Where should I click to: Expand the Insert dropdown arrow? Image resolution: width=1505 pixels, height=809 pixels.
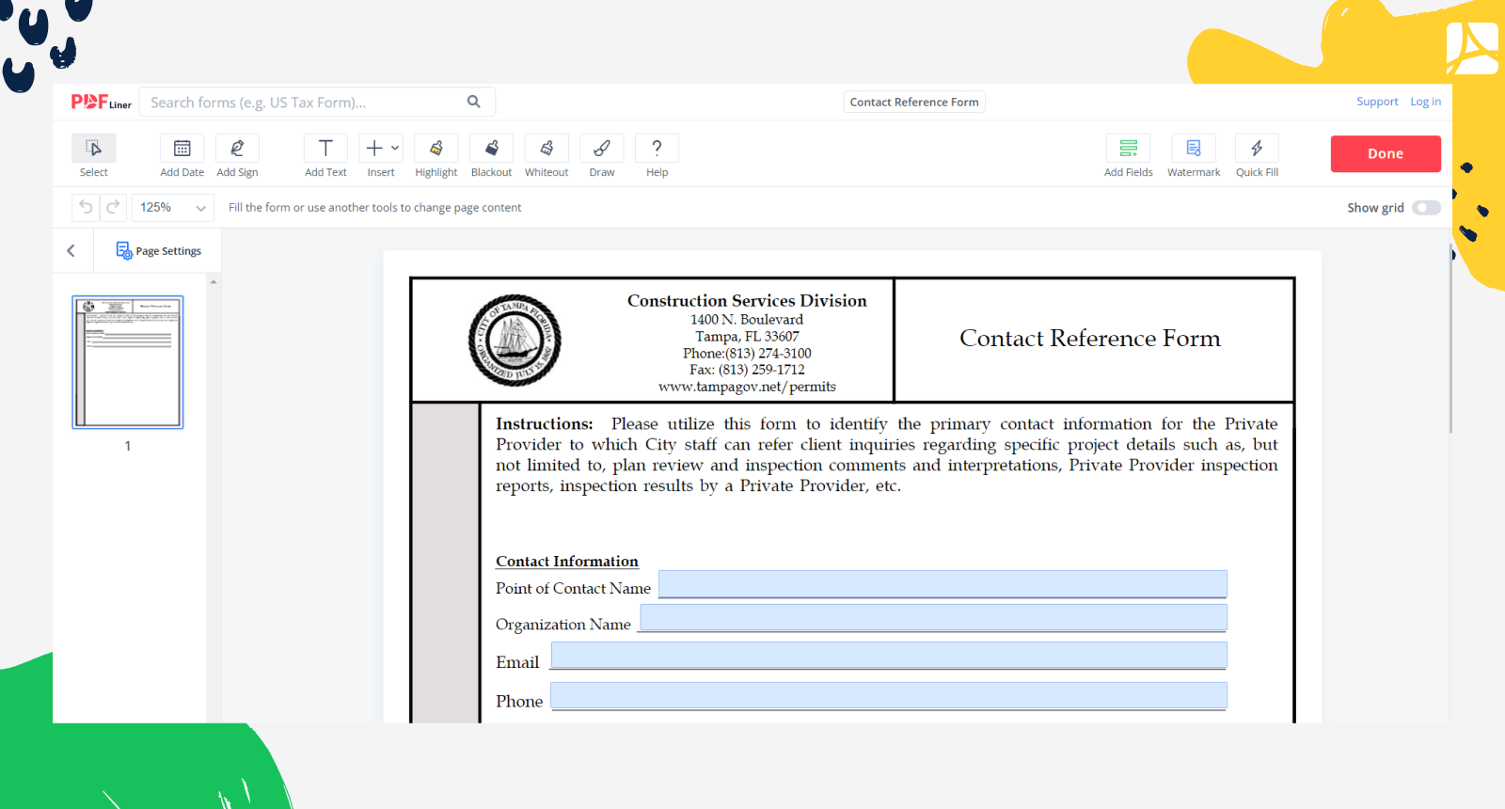click(395, 149)
